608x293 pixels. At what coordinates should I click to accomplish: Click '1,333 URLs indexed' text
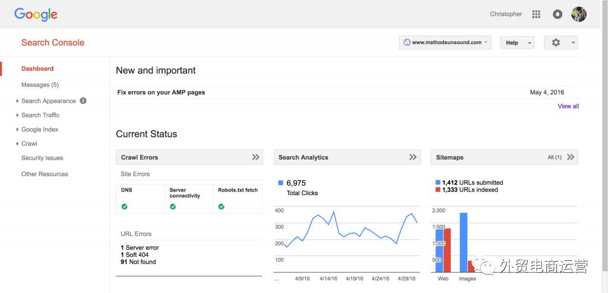coord(470,190)
